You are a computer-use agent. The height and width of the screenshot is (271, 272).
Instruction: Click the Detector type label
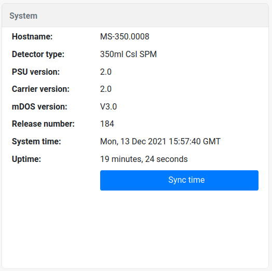[38, 54]
